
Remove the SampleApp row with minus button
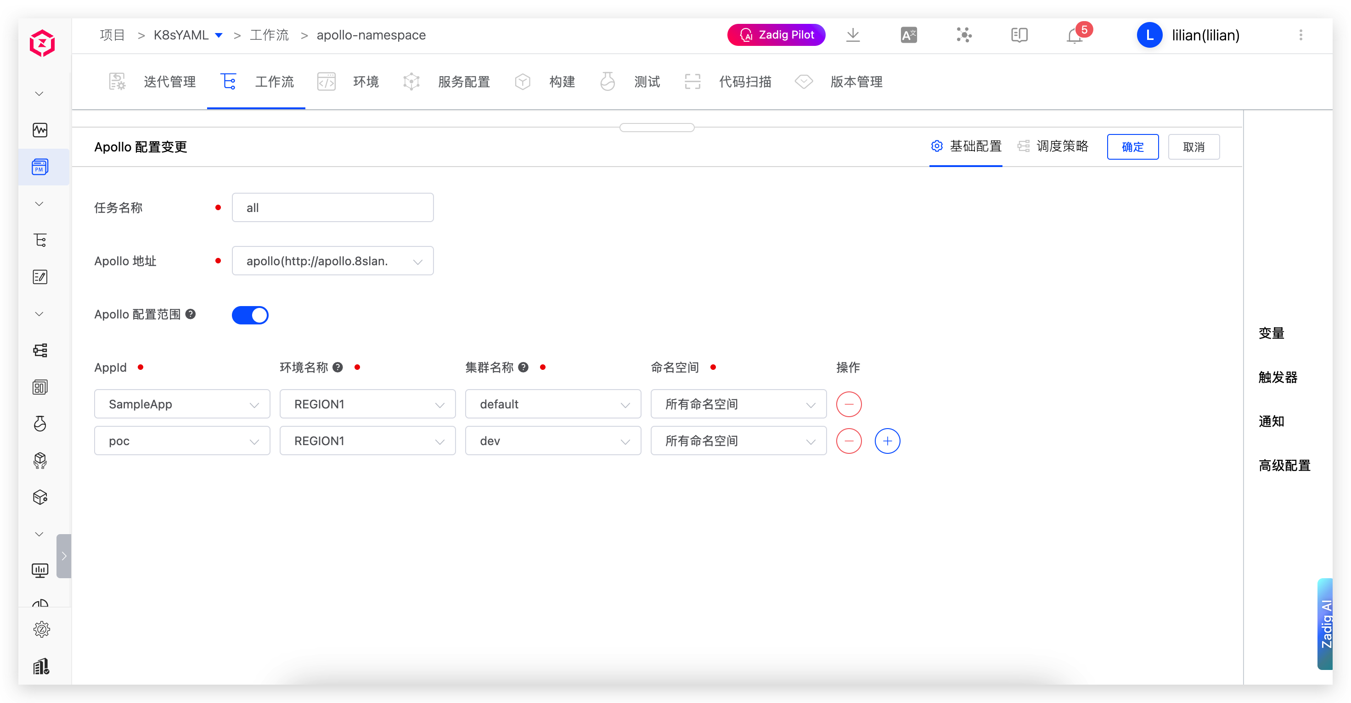coord(849,404)
